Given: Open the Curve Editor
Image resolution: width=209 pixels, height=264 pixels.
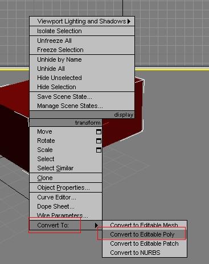Looking at the screenshot, I should tap(65, 198).
